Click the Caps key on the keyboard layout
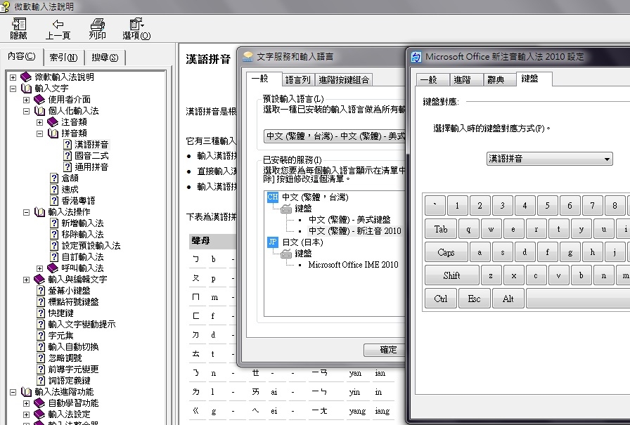This screenshot has height=425, width=630. (x=446, y=252)
